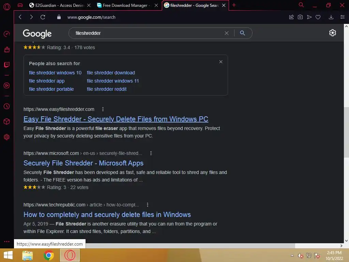349x262 pixels.
Task: Open GX Corner gamepad icon
Action: (20, 5)
